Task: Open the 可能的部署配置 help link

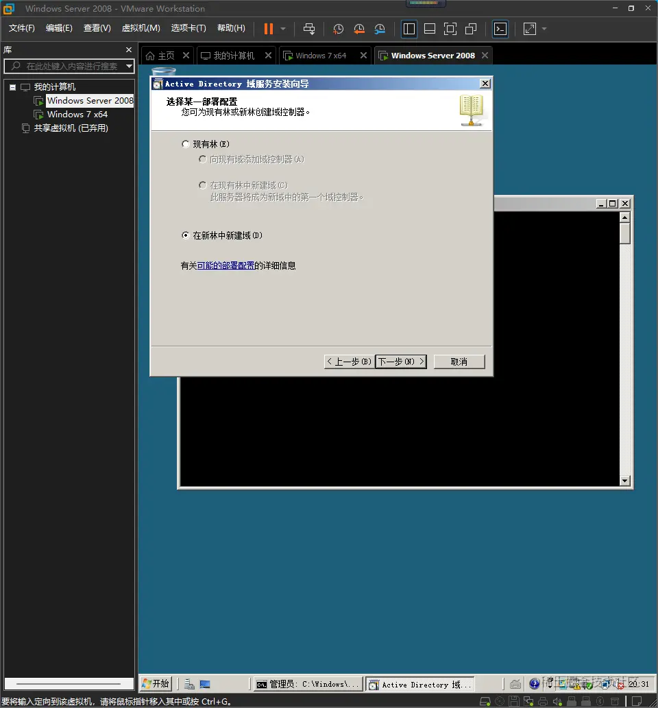Action: [226, 265]
